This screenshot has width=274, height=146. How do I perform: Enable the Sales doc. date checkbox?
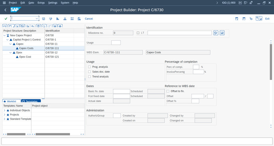pyautogui.click(x=89, y=72)
